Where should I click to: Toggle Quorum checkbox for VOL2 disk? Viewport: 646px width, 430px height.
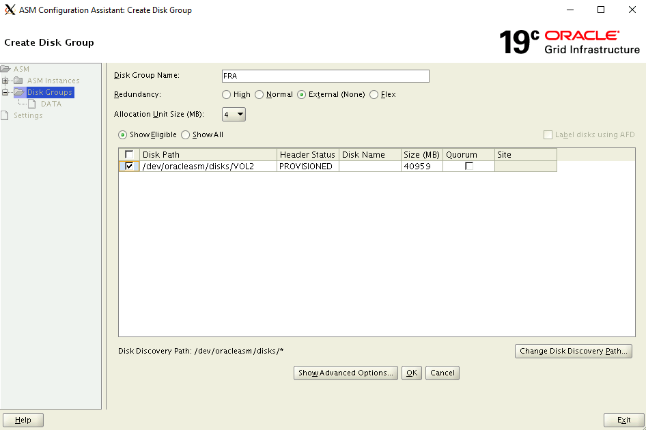pos(469,166)
